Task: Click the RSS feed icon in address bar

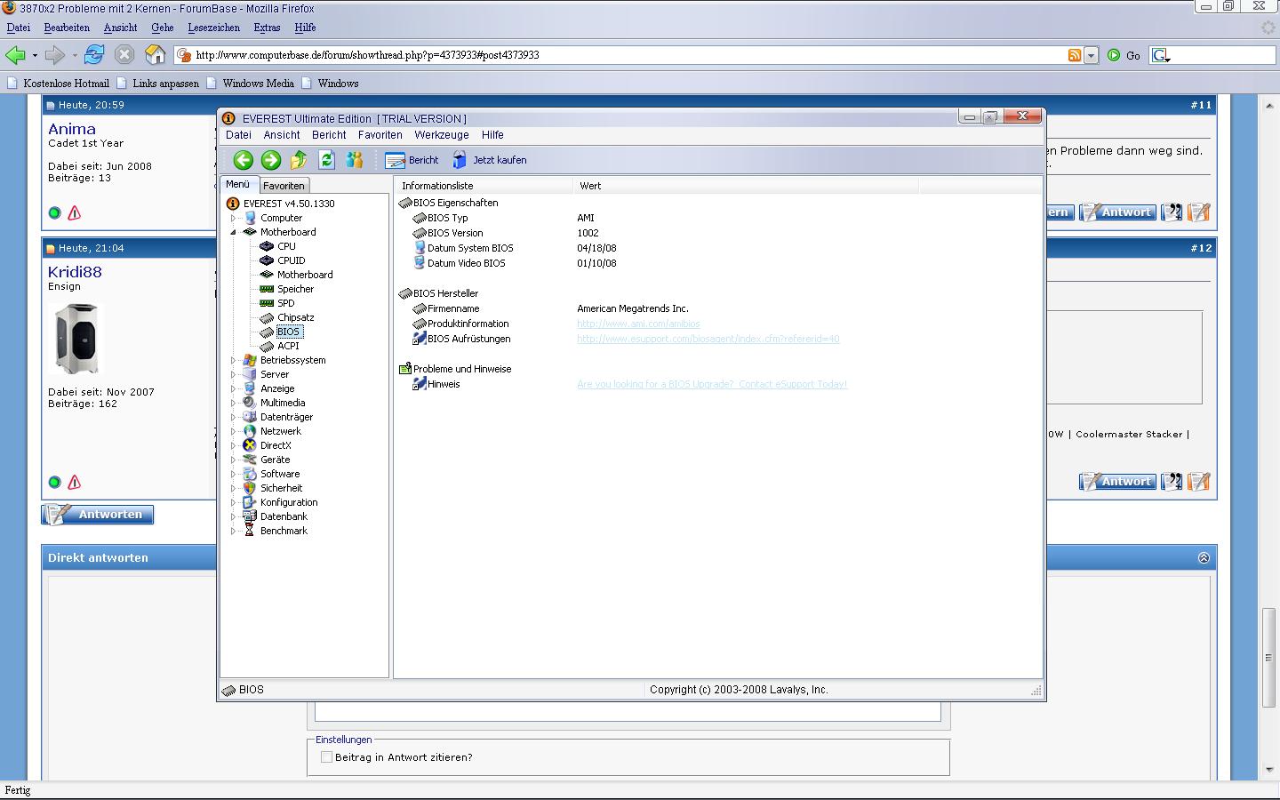Action: [x=1075, y=55]
